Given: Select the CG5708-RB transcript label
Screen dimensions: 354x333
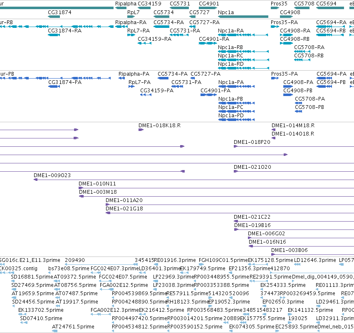Looking at the screenshot, I should pos(309,56).
